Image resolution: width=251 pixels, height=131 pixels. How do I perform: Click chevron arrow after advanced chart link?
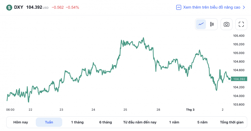(244, 7)
